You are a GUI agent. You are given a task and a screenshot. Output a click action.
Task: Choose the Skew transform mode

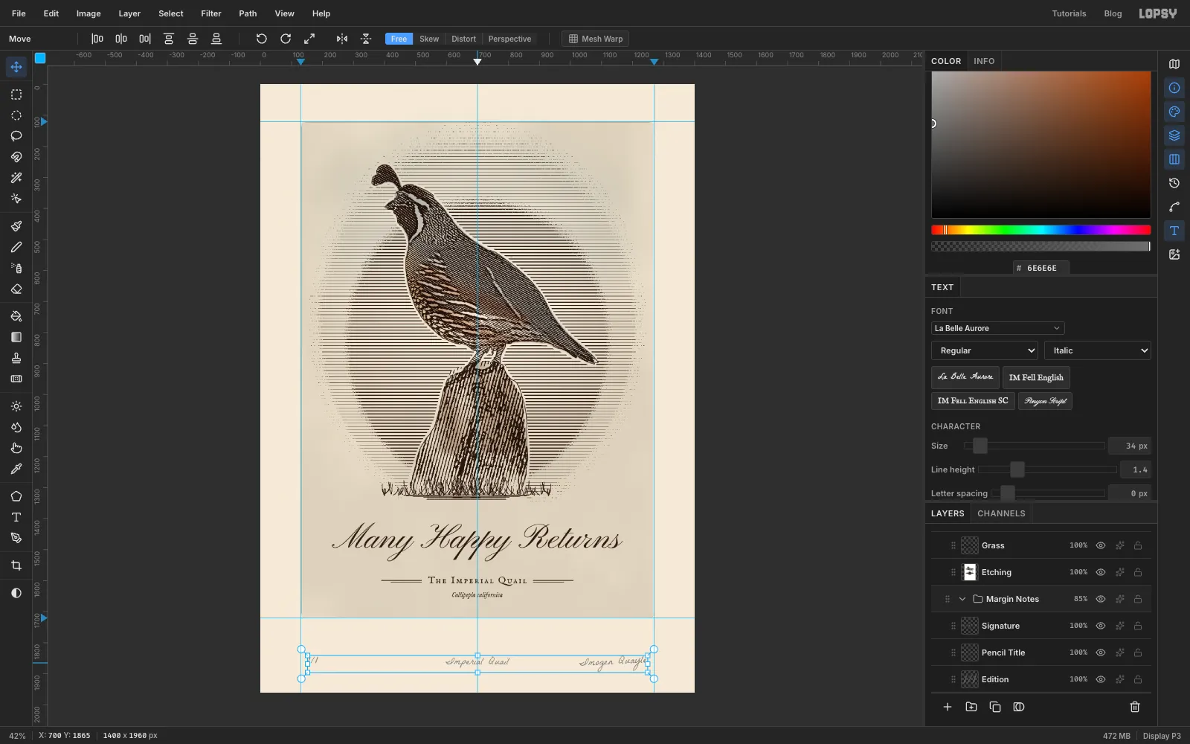click(x=429, y=39)
